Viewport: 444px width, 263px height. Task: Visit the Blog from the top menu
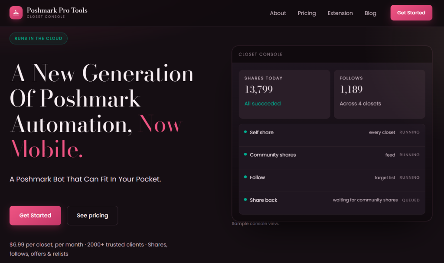(x=370, y=13)
